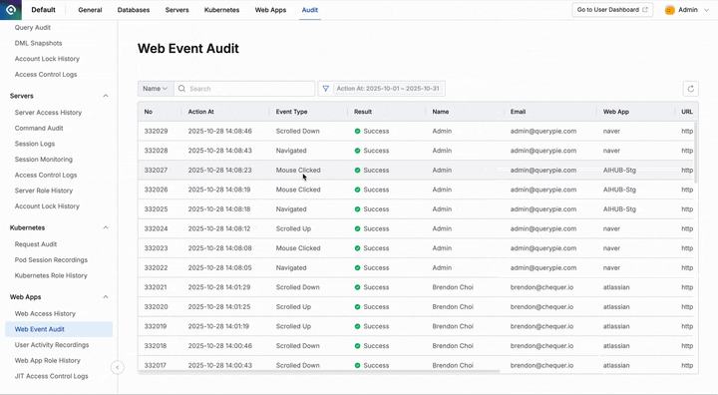Open the General top tab

(90, 10)
